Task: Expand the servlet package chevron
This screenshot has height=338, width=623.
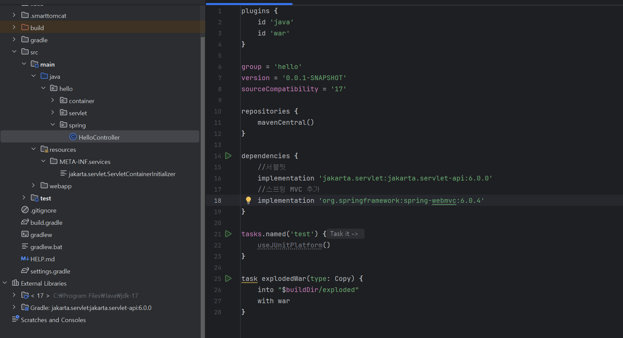Action: click(x=53, y=113)
